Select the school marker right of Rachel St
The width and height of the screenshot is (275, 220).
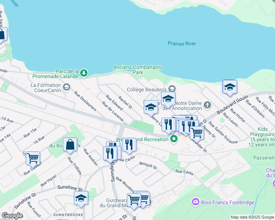(151, 107)
